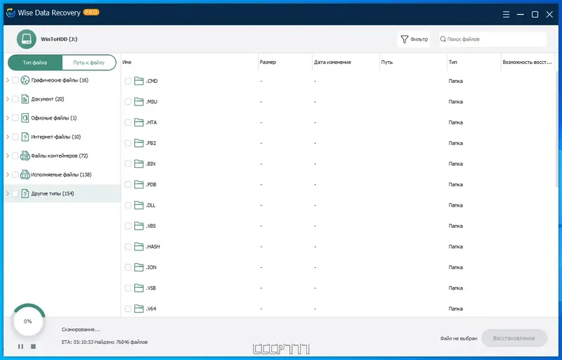
Task: Open the Фильтр button
Action: click(x=414, y=39)
